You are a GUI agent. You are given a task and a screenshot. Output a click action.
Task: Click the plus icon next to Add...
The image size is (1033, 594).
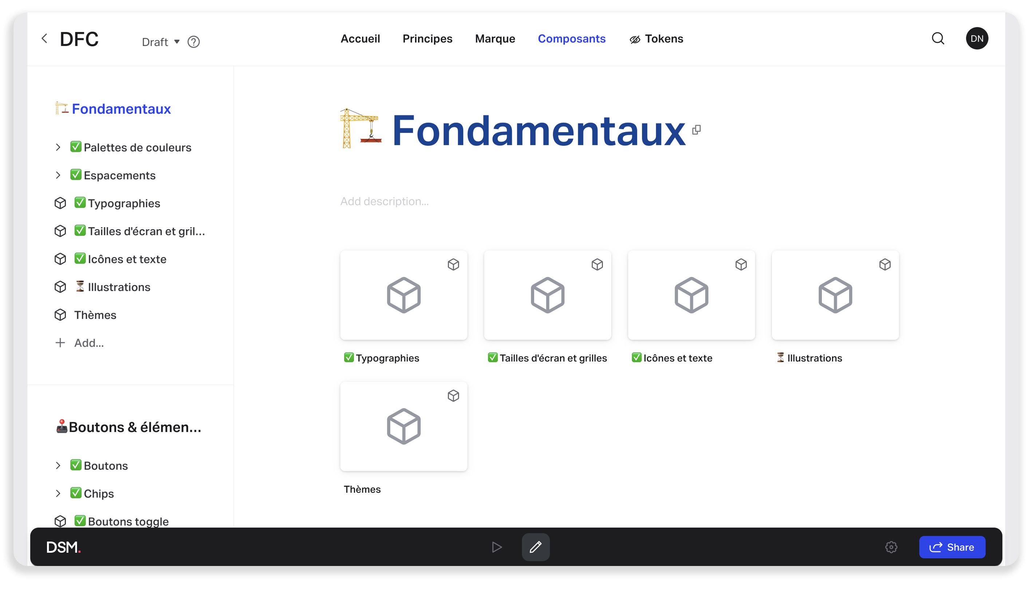point(60,343)
